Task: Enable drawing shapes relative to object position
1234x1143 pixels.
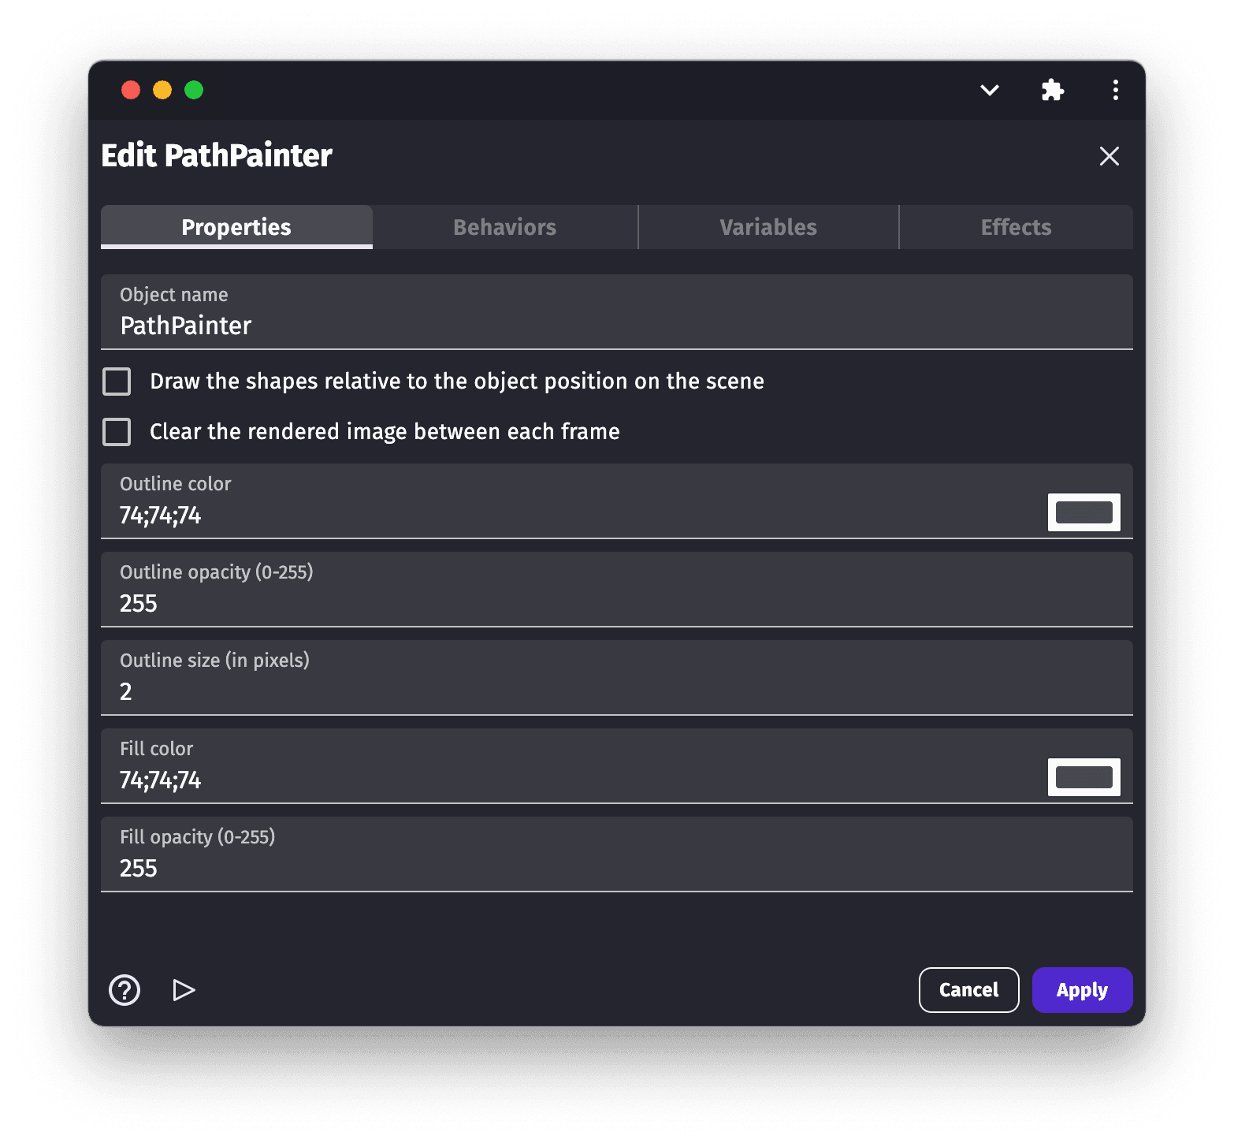Action: coord(117,382)
